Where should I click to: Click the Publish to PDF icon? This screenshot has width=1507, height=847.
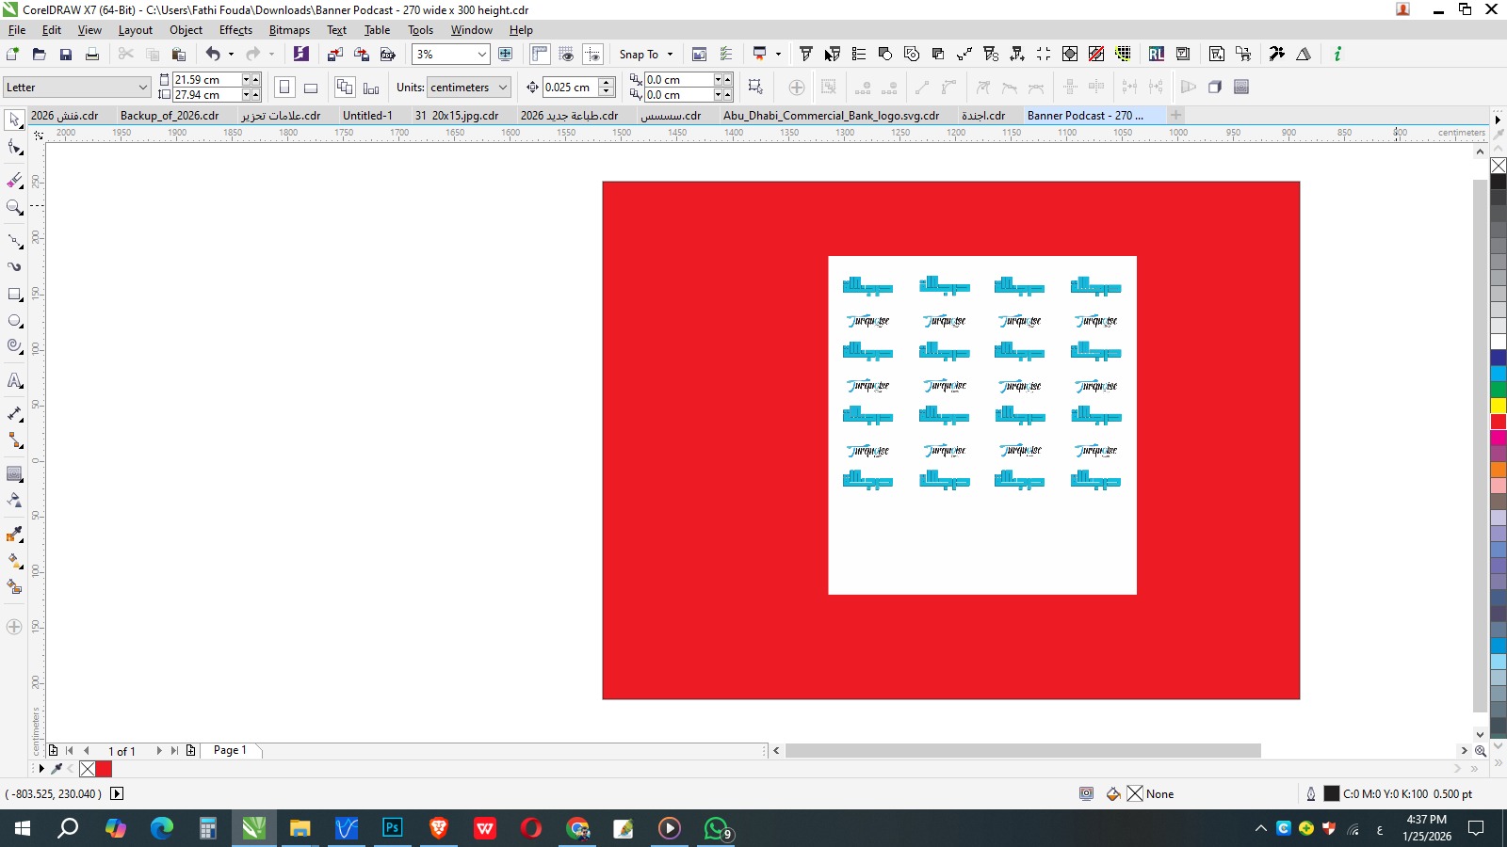387,55
